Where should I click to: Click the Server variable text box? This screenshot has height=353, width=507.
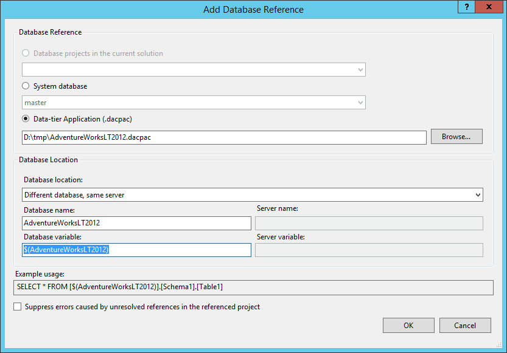[x=369, y=250]
